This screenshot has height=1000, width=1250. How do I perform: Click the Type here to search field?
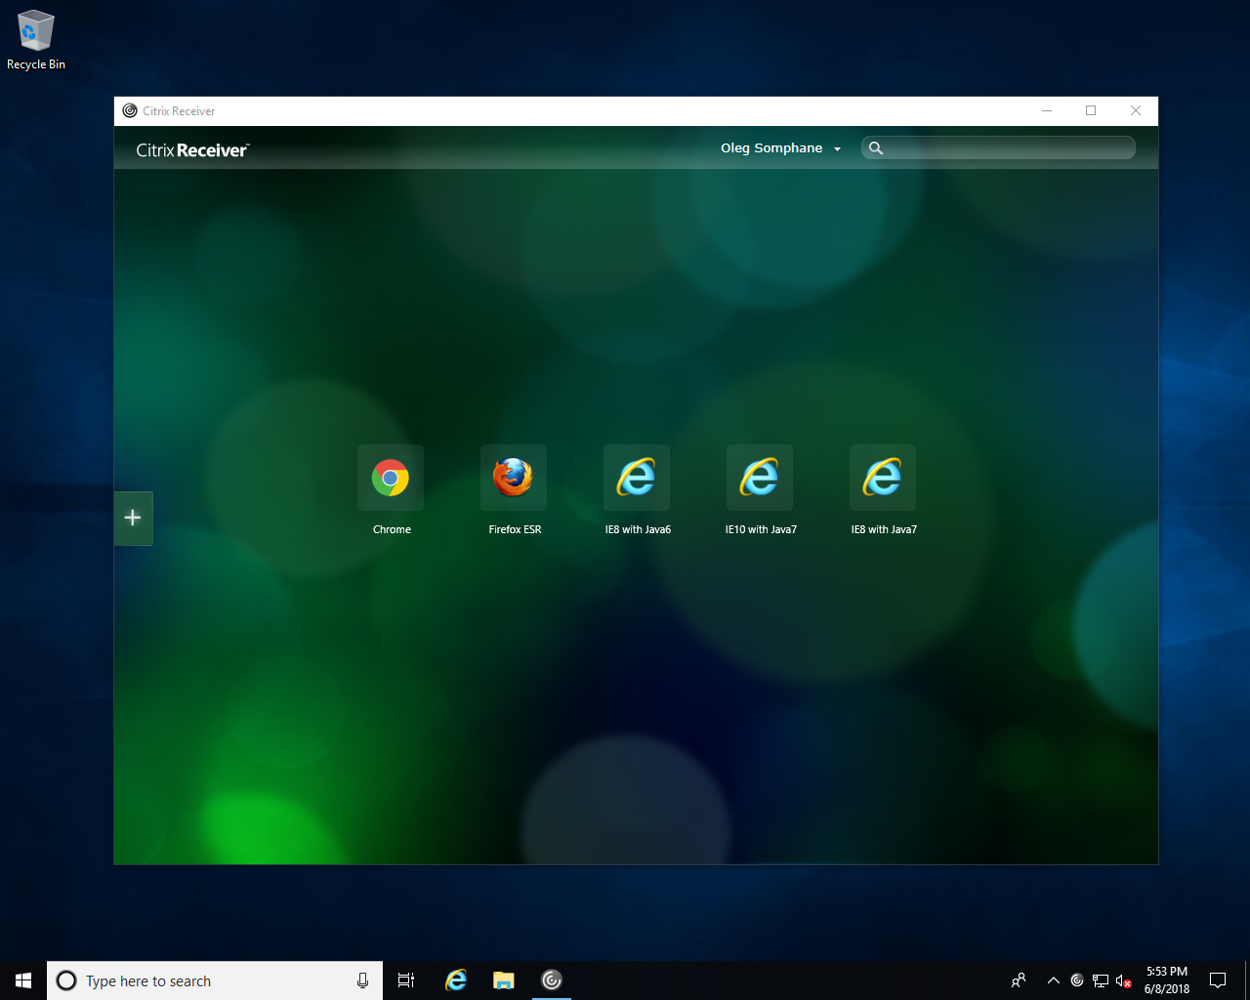coord(195,979)
